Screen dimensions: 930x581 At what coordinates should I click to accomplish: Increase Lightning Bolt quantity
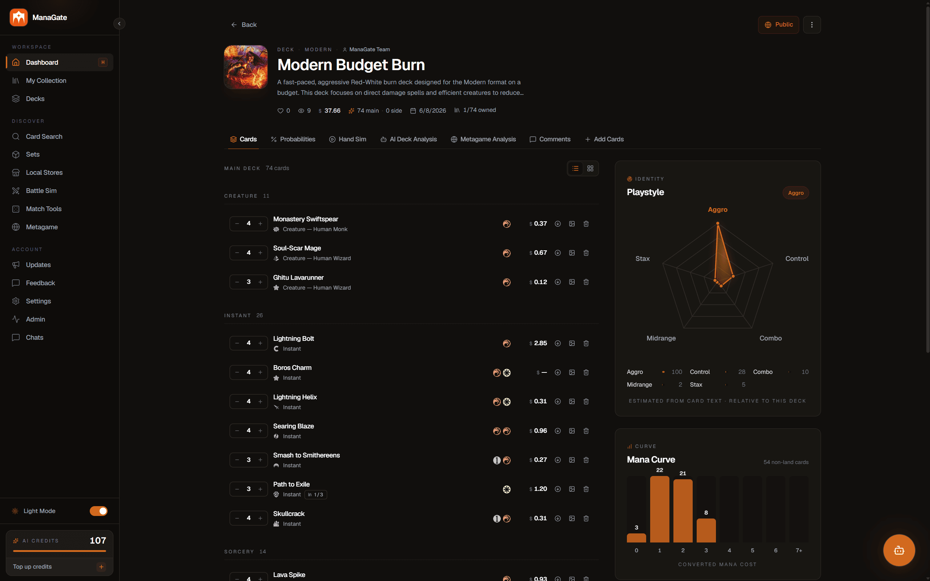(260, 343)
